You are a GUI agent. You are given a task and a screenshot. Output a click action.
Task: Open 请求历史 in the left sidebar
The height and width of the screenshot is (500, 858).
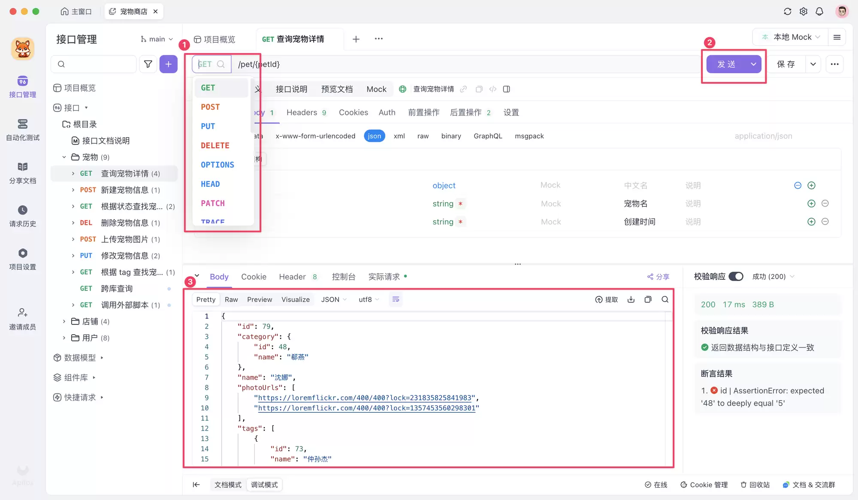coord(23,216)
